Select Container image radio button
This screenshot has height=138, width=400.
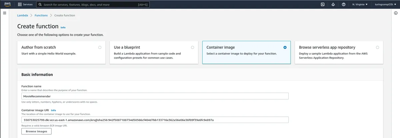pyautogui.click(x=285, y=47)
